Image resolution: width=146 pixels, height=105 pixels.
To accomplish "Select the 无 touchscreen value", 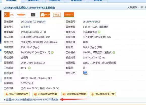I will pos(84,68).
